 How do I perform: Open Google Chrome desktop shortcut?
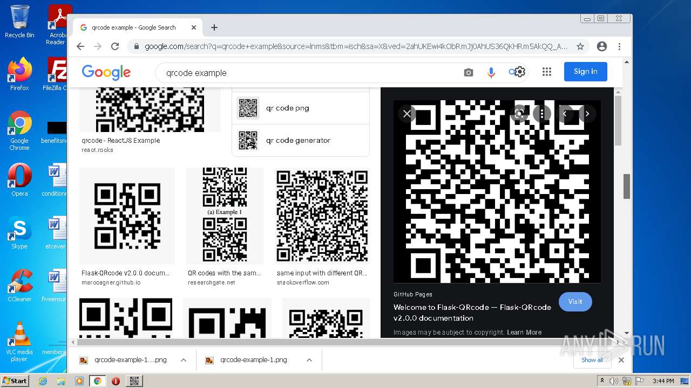pos(19,131)
